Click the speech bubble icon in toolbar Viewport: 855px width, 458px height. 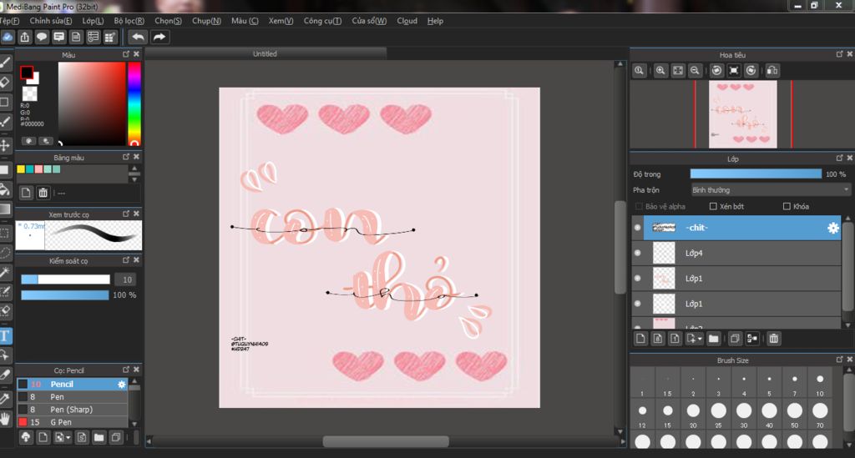tap(42, 37)
